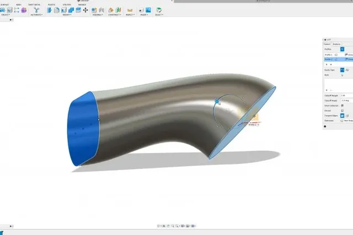This screenshot has height=235, width=353.
Task: Open the Select dropdown menu
Action: click(159, 15)
